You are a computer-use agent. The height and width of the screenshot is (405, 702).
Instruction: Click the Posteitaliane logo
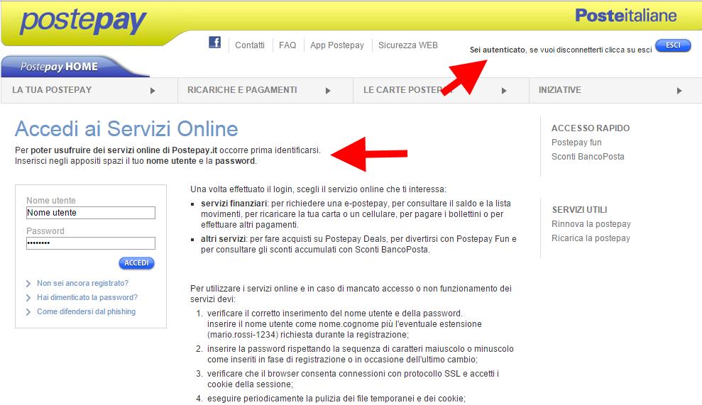[x=625, y=16]
